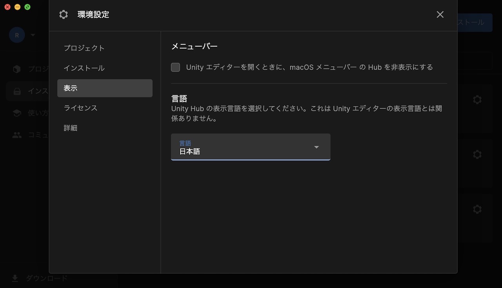The width and height of the screenshot is (502, 288).
Task: Open the 詳細 settings section
Action: point(71,128)
